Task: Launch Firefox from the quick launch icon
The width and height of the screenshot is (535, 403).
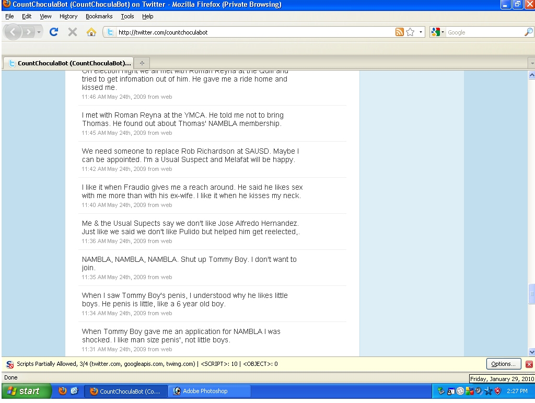Action: coord(63,391)
